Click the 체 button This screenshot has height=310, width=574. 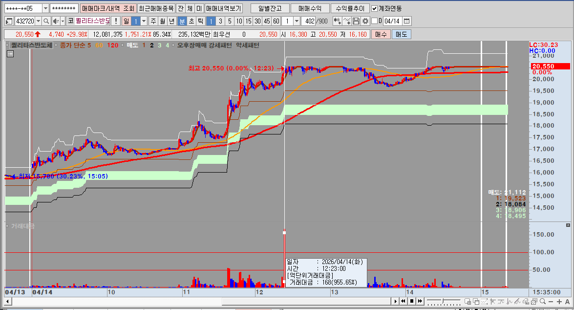click(x=190, y=8)
